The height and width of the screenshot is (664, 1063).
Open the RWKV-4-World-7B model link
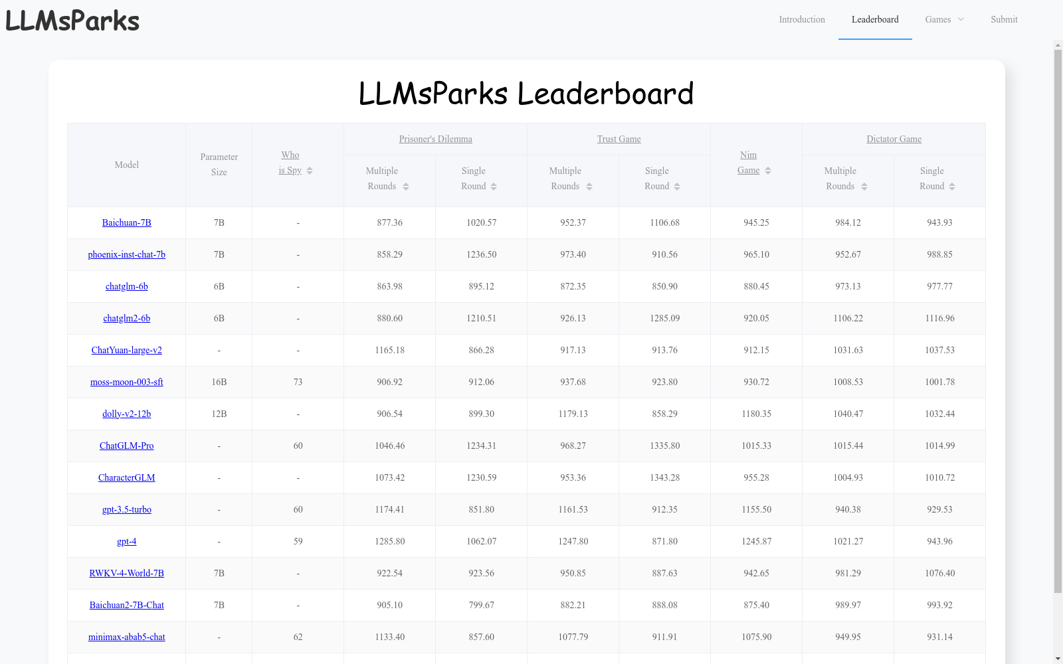[127, 573]
